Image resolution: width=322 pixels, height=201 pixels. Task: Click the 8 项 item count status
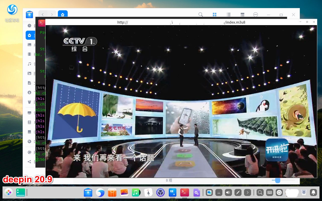(x=169, y=180)
